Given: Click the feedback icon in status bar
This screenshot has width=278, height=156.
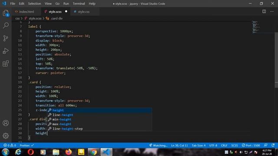Looking at the screenshot, I should coord(265,145).
